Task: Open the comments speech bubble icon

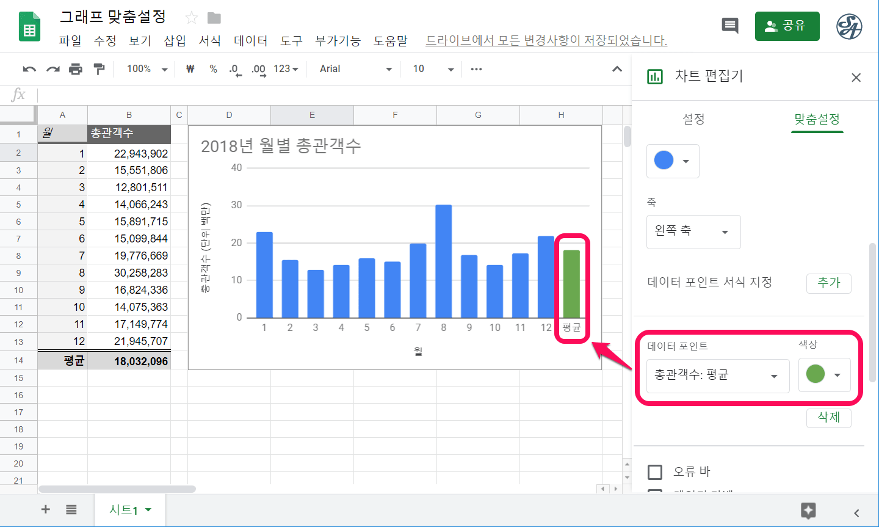Action: point(729,26)
